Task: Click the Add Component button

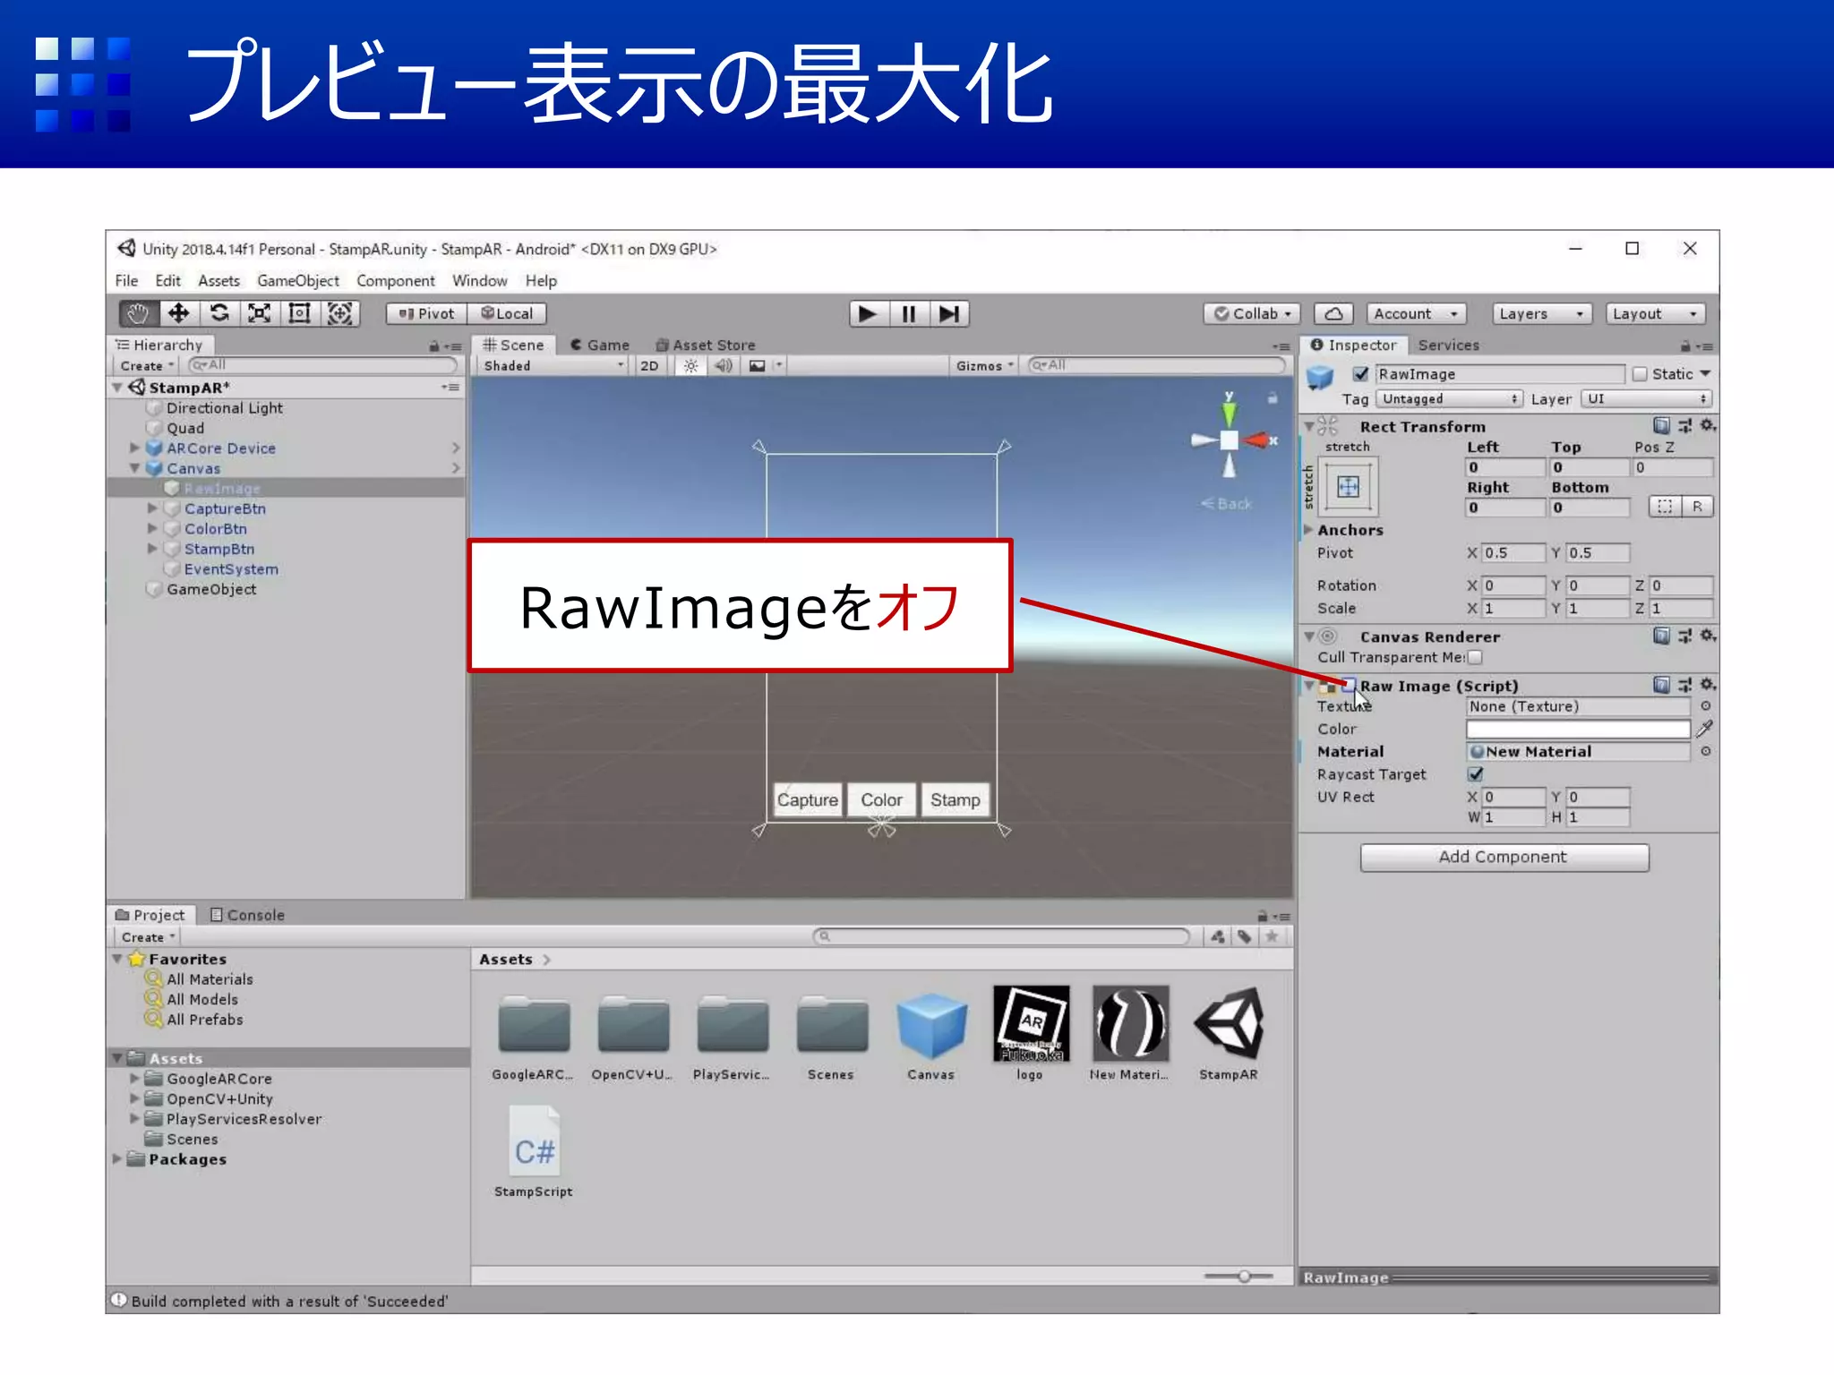Action: coord(1504,857)
